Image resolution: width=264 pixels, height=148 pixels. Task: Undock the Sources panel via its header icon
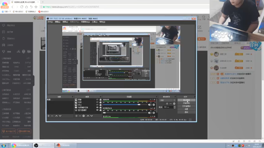point(101,97)
